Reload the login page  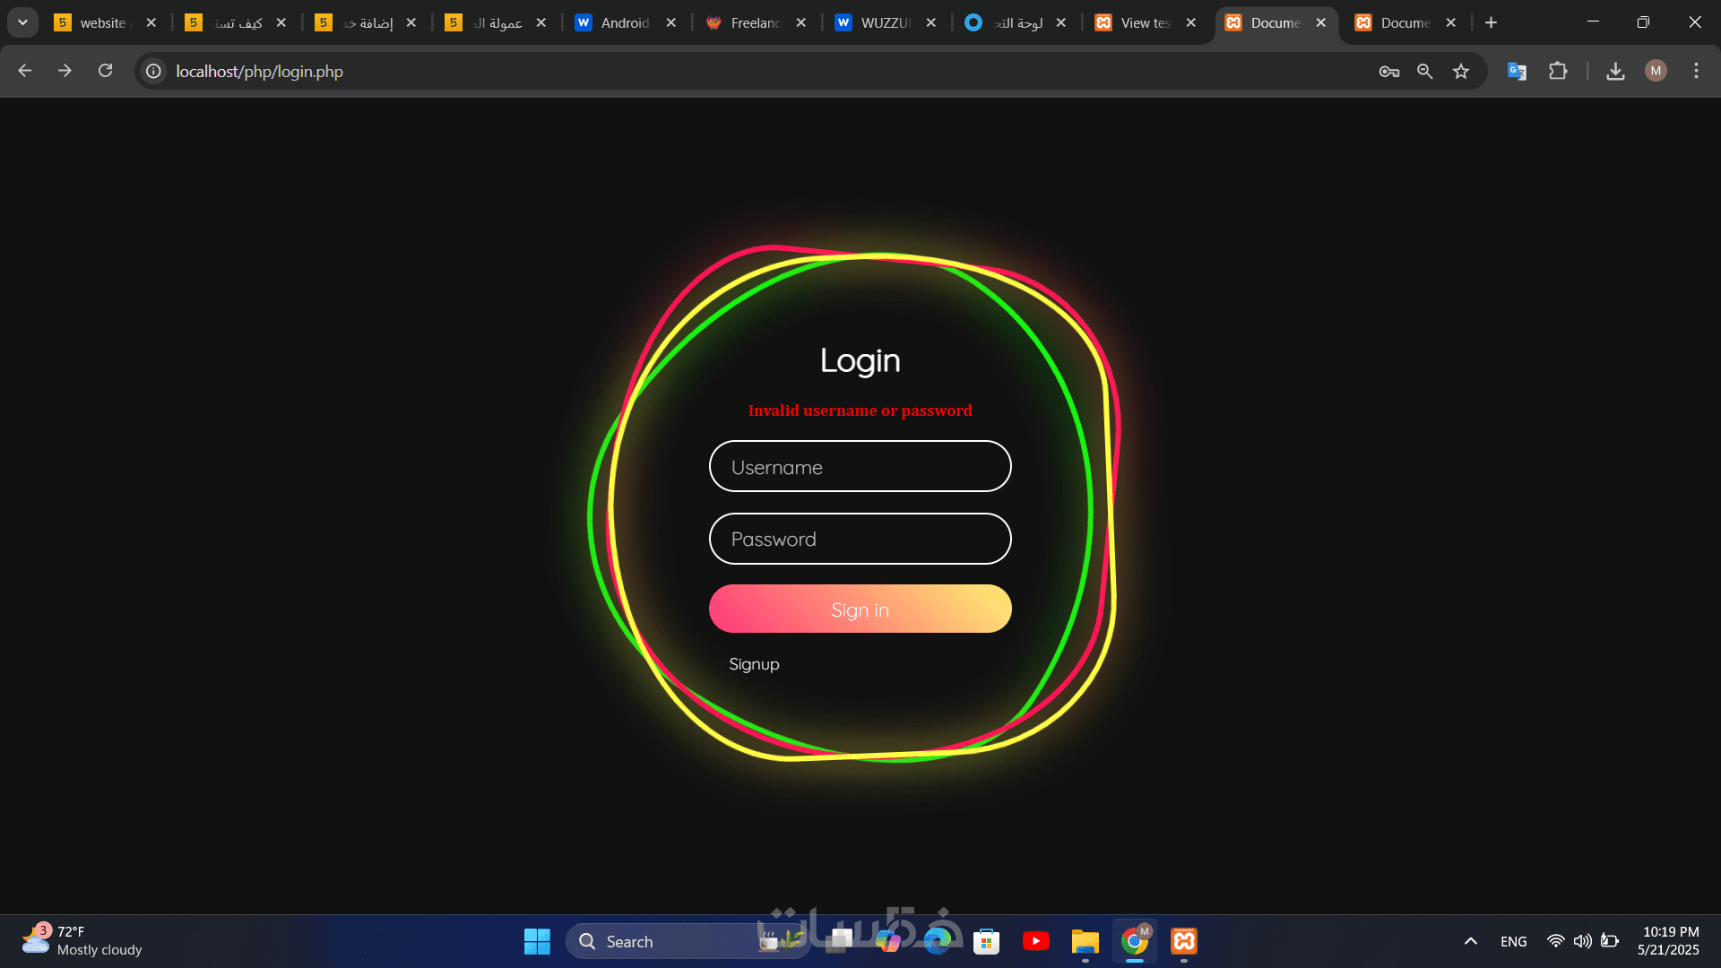105,71
